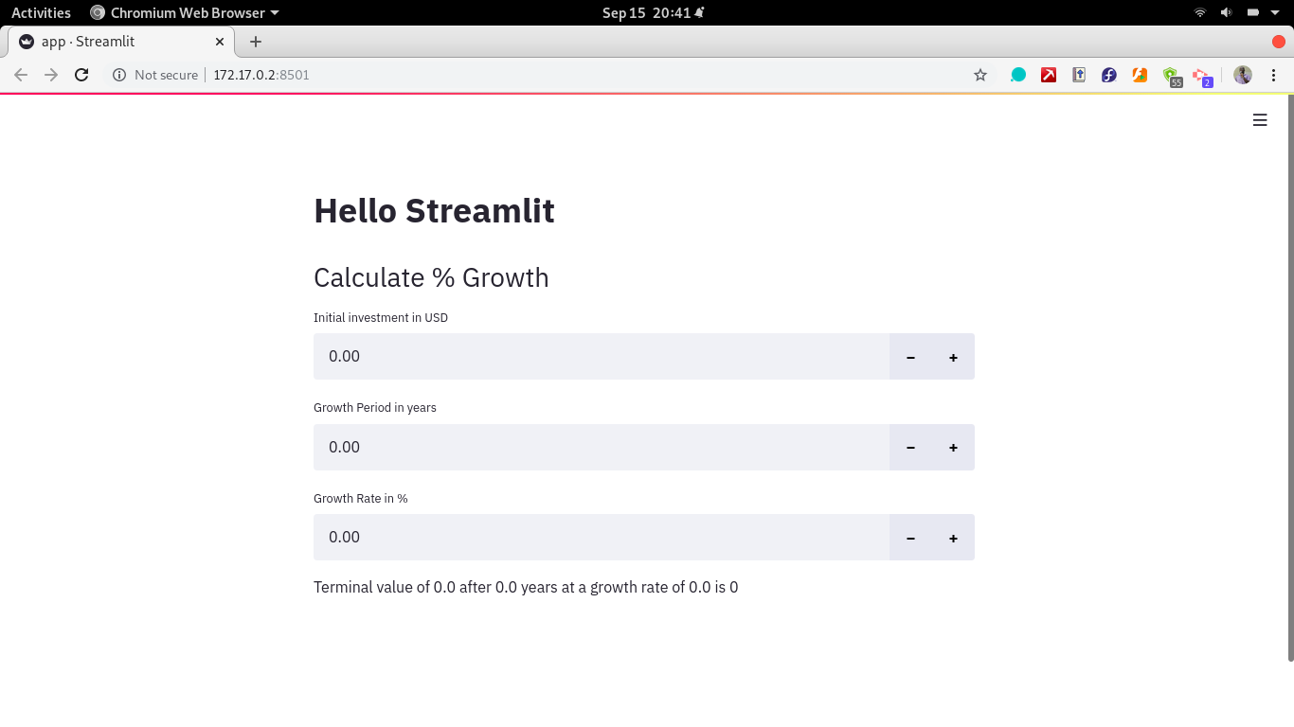
Task: Decrease Growth Period in years with minus
Action: coord(910,447)
